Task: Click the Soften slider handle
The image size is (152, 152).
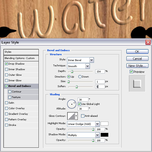Action: click(77, 87)
